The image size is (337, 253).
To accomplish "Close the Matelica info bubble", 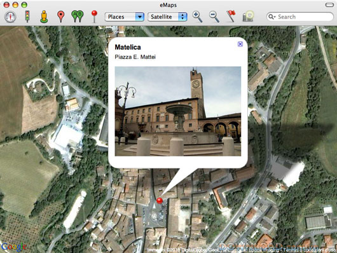I will 240,44.
